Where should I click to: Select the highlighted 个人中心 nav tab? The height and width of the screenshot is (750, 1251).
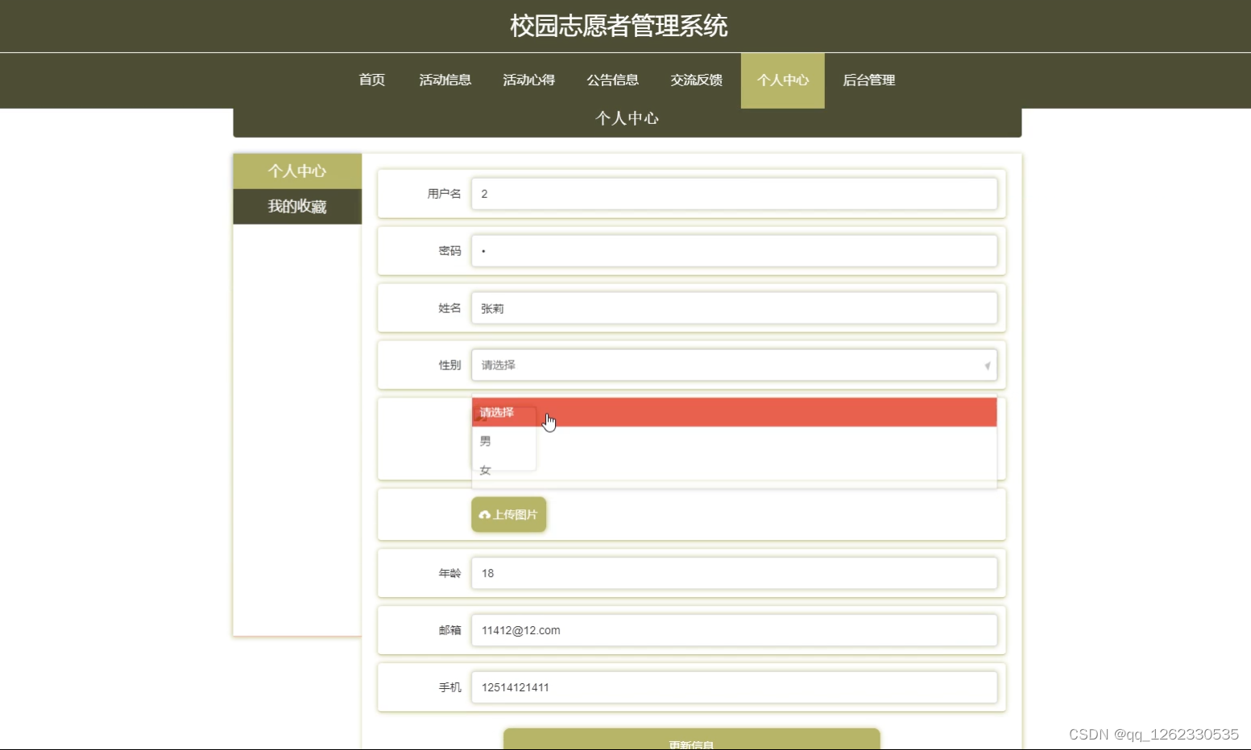coord(782,80)
